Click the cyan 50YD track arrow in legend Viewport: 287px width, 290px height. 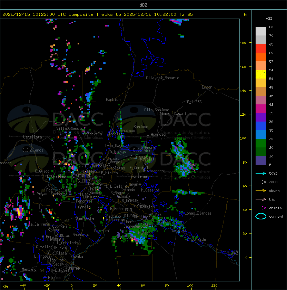[x=261, y=173]
